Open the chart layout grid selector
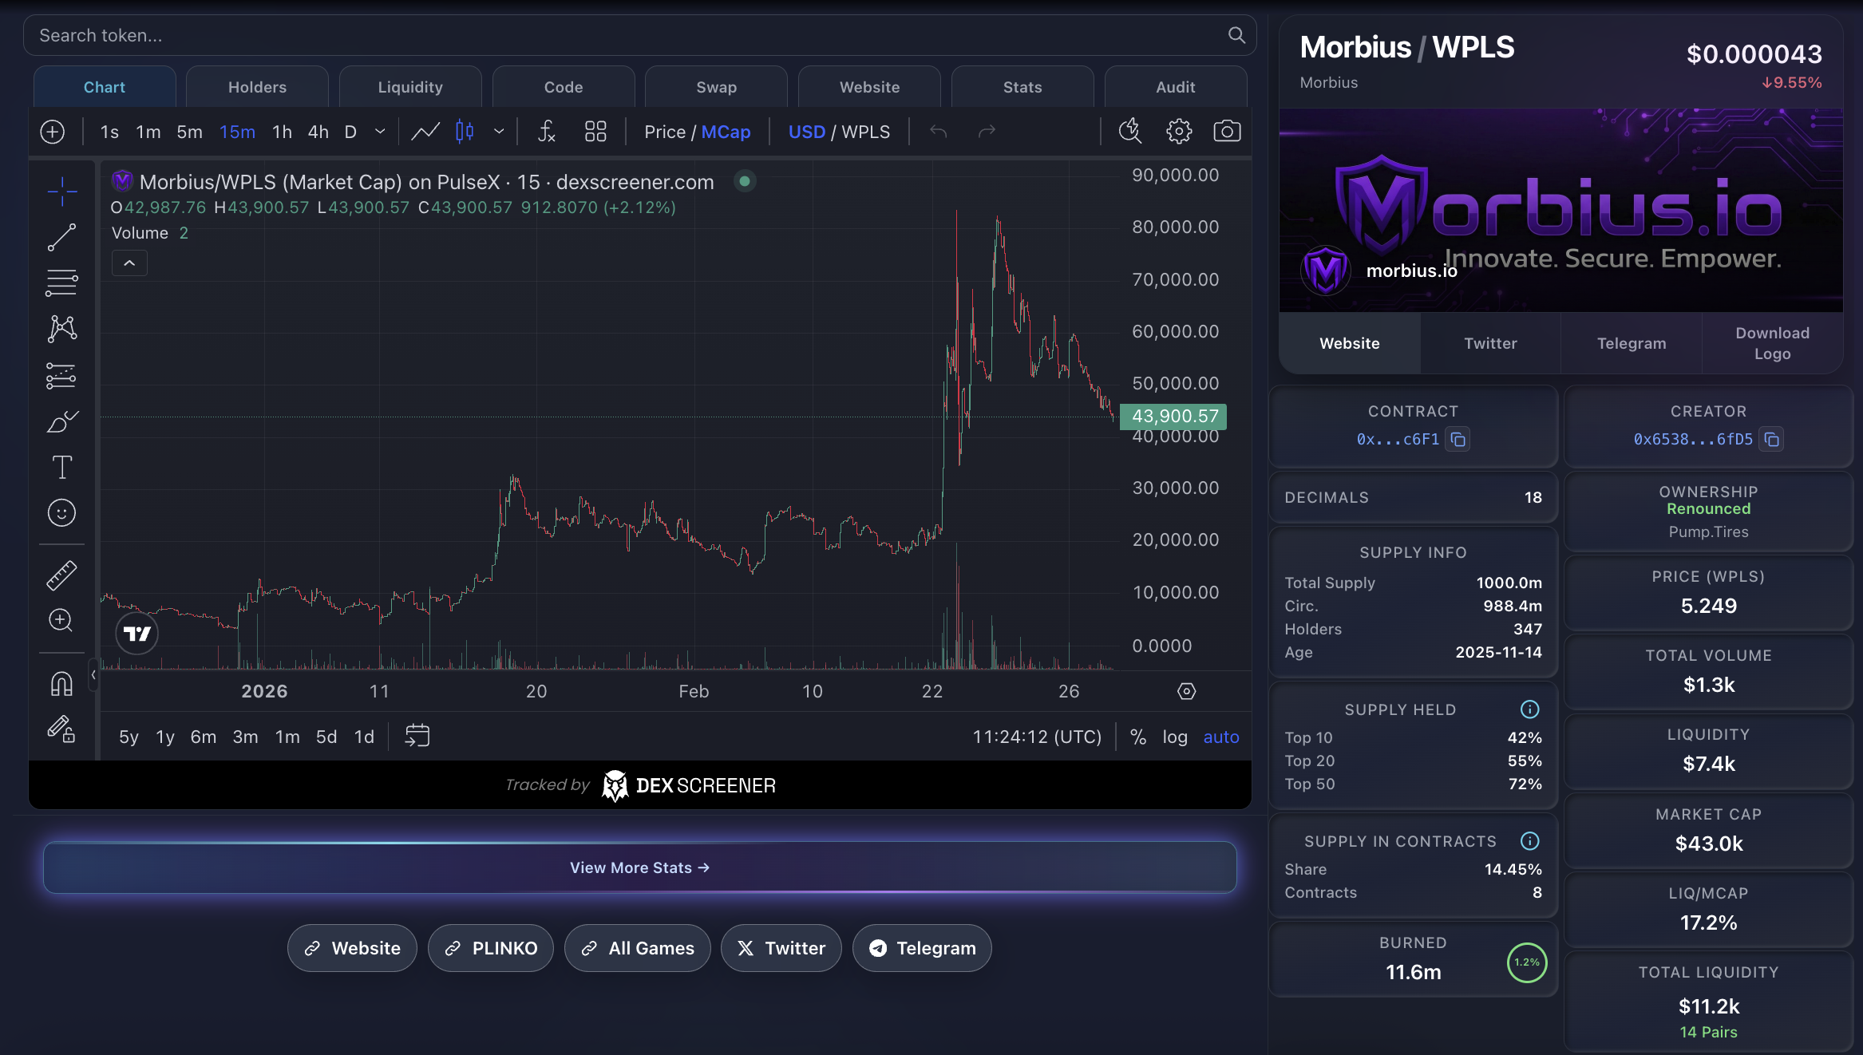 point(595,132)
